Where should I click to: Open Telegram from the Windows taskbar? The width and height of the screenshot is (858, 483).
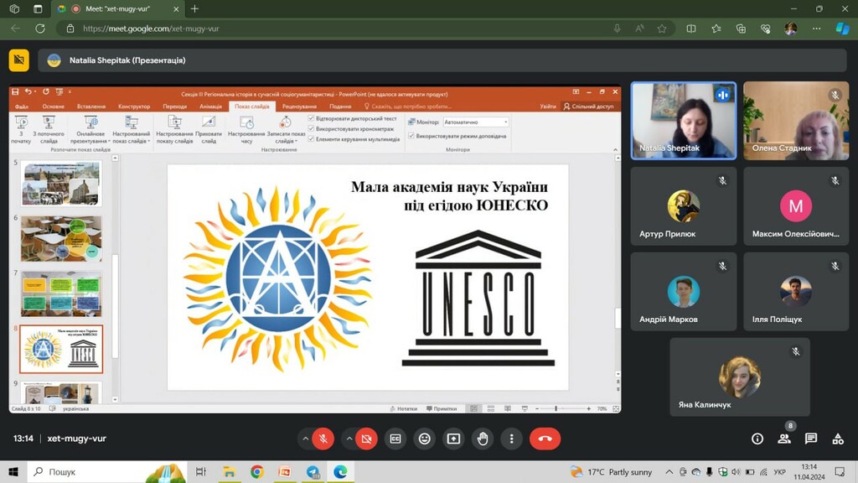313,472
